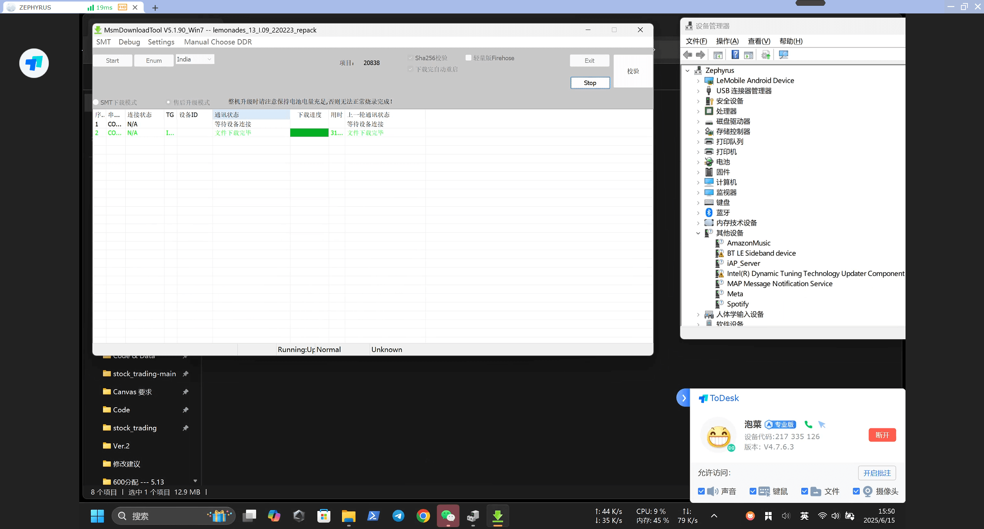This screenshot has height=529, width=984.
Task: Open Telegram from the taskbar
Action: click(398, 516)
